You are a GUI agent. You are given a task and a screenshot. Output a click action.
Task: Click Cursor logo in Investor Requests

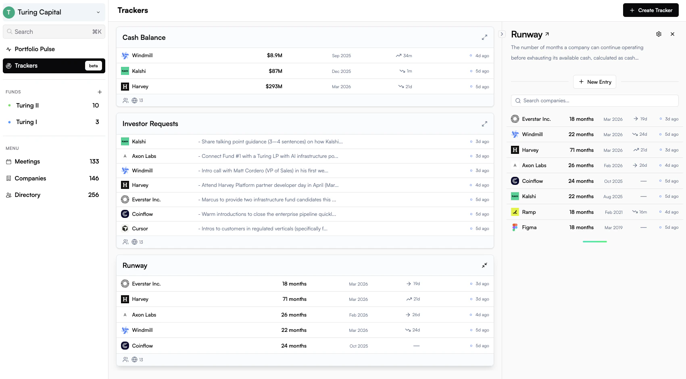[x=125, y=228]
